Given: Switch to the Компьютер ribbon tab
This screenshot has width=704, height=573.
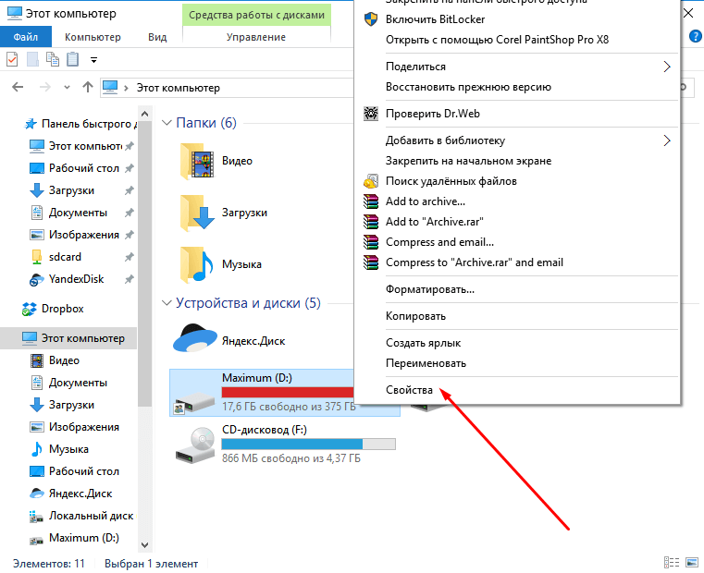Looking at the screenshot, I should coord(93,37).
